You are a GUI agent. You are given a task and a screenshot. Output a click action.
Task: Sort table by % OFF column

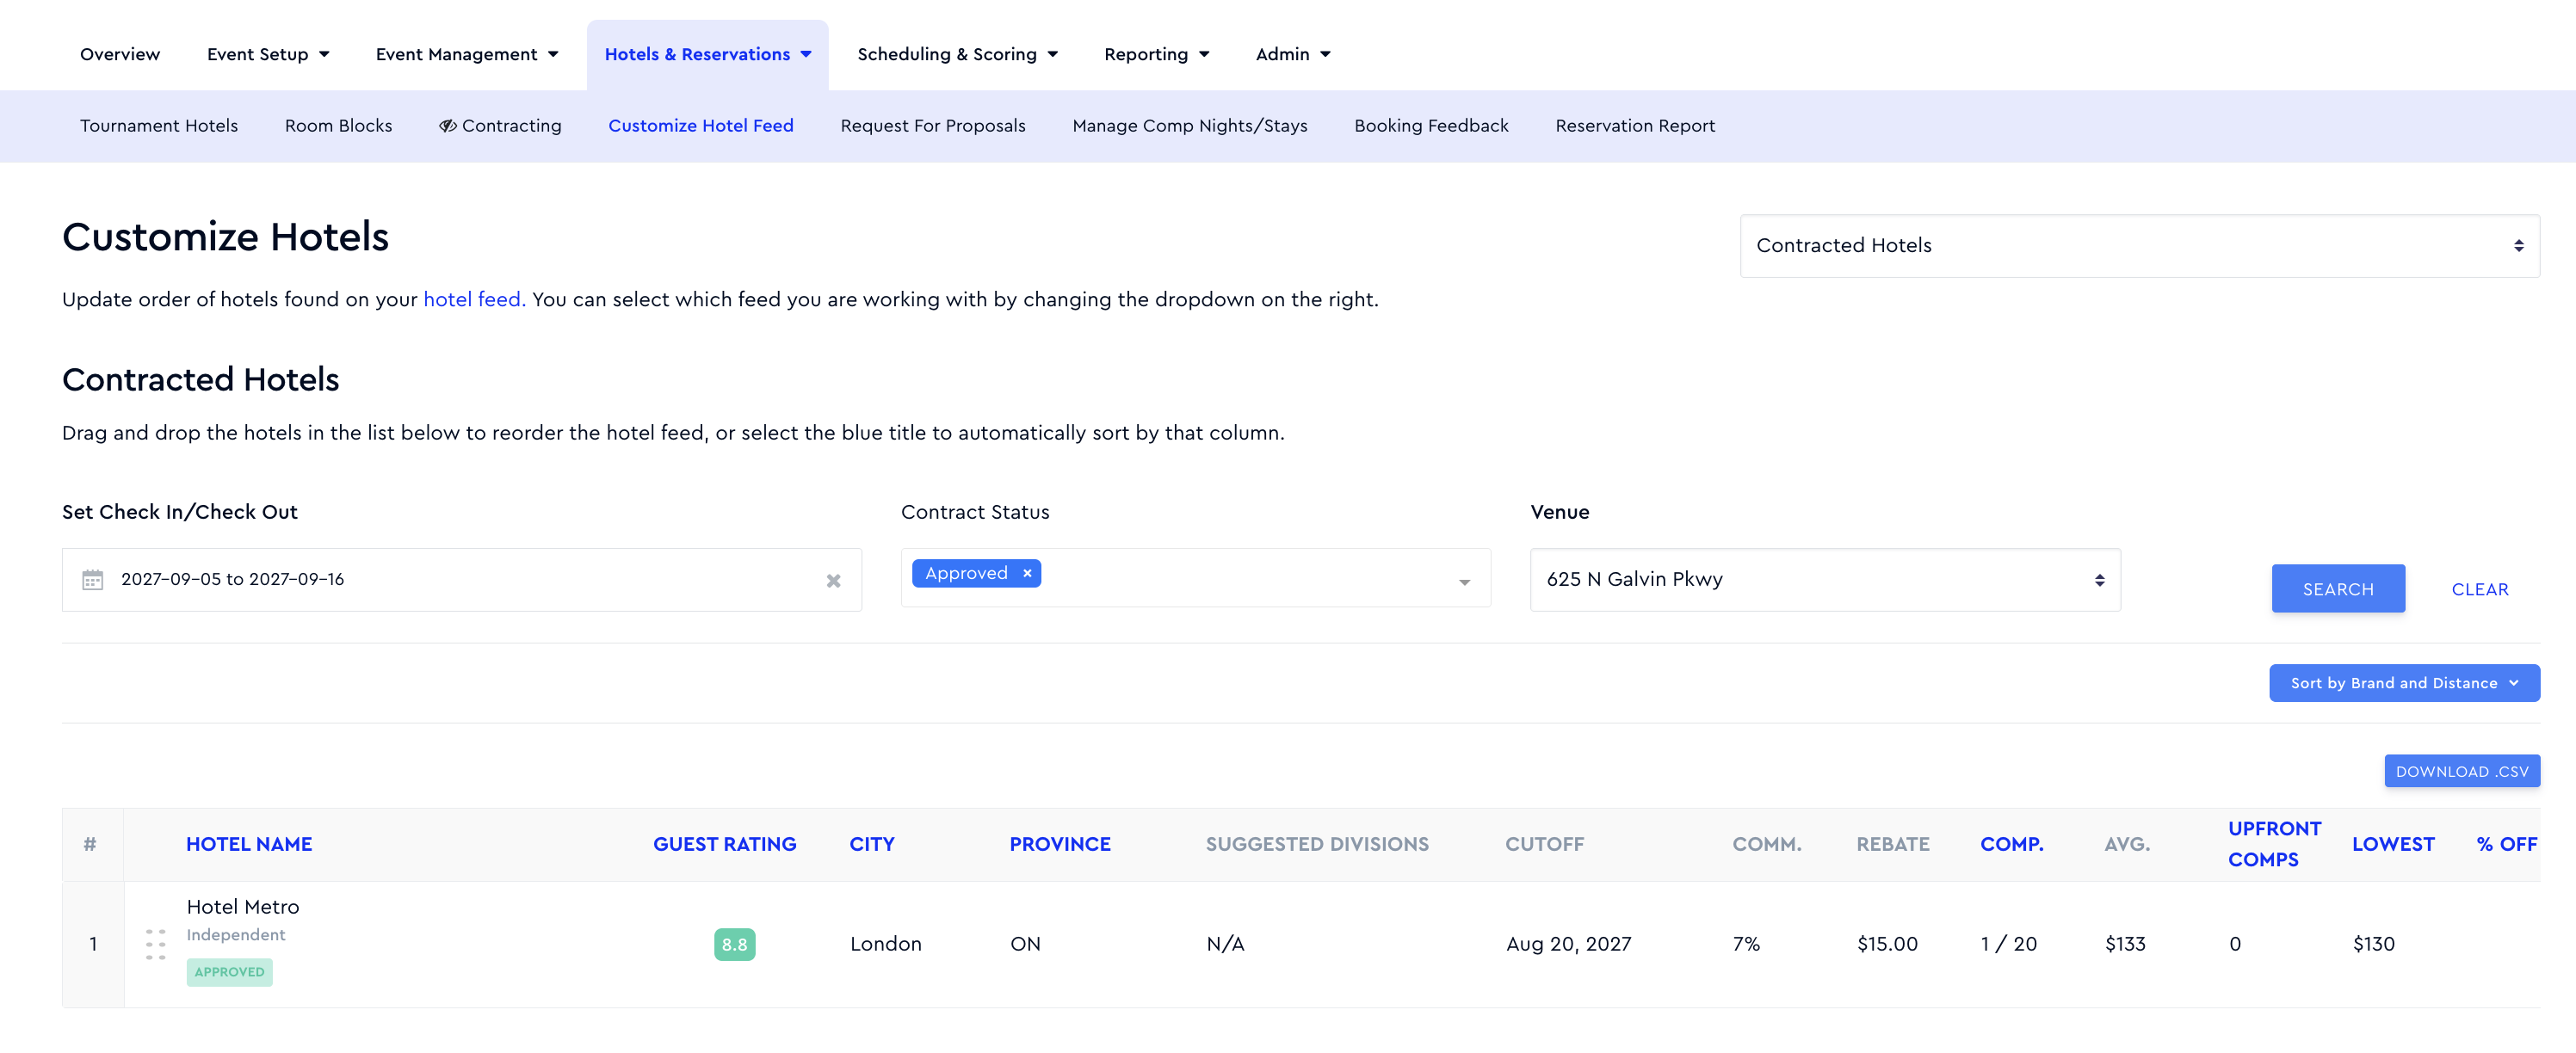click(x=2506, y=845)
